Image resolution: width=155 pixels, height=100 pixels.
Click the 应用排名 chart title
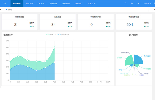[134, 35]
